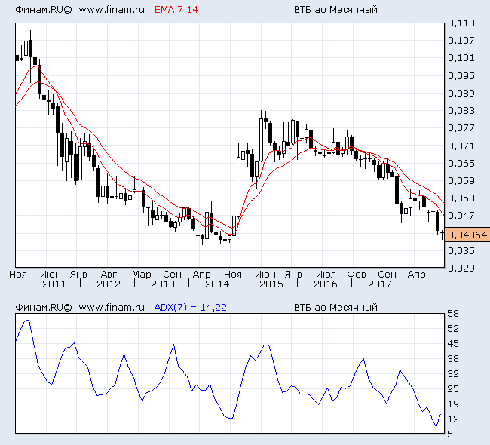Click the 0,065 price axis value

coord(461,163)
